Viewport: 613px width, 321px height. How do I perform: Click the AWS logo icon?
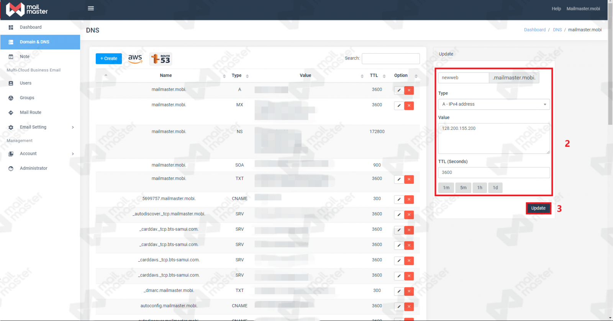click(135, 59)
